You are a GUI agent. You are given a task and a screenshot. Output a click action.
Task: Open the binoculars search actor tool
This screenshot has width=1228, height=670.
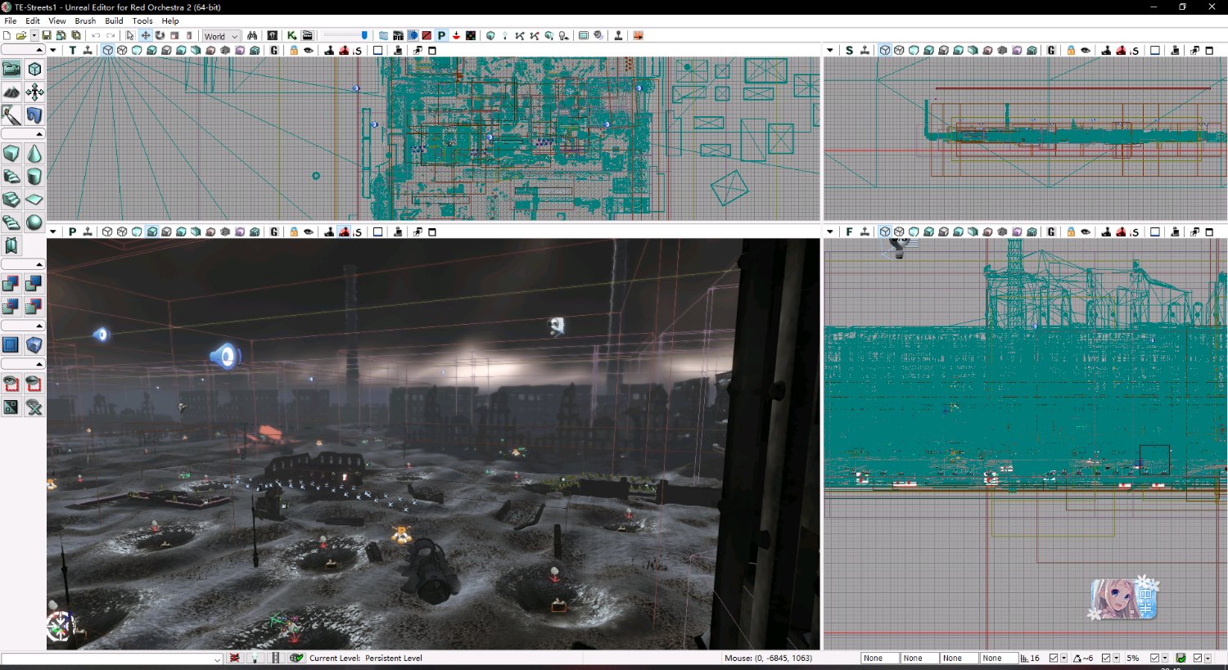[x=252, y=36]
